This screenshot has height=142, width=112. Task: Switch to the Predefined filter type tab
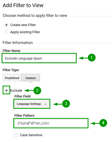click(x=12, y=78)
